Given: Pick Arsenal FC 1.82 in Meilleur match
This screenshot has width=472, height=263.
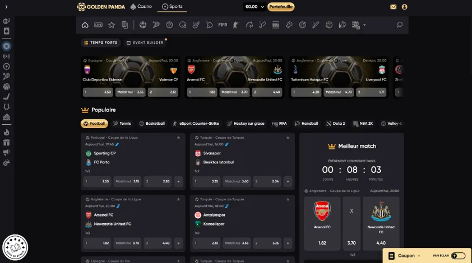Looking at the screenshot, I should coord(322,223).
